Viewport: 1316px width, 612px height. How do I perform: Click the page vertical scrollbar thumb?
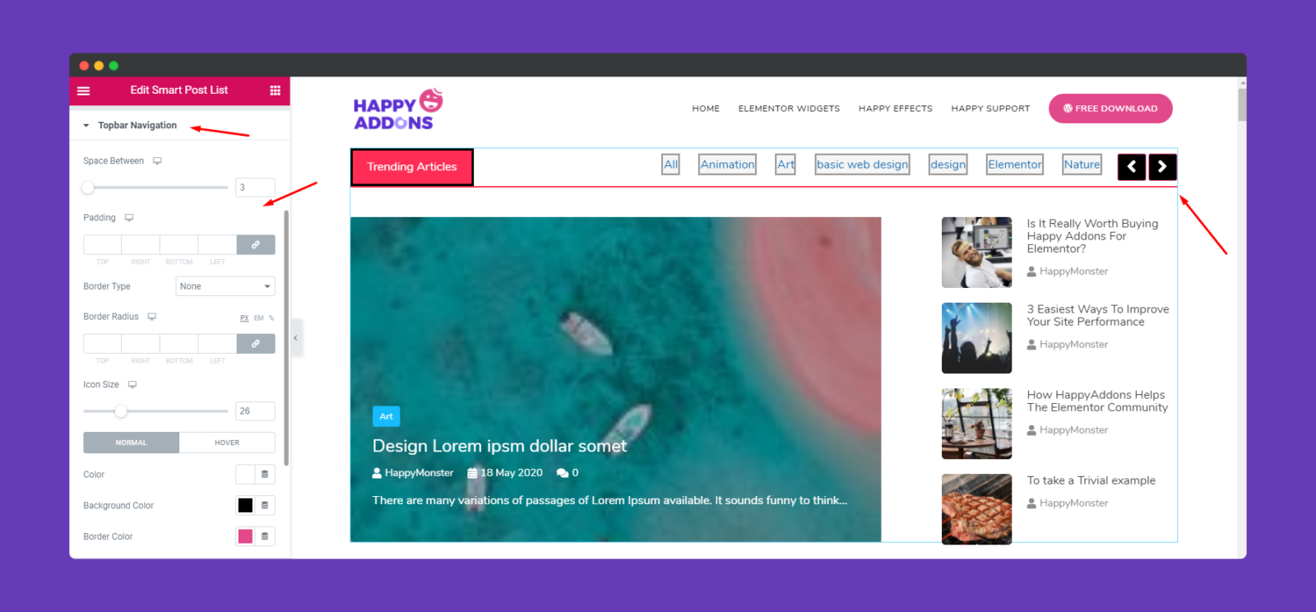[1242, 104]
